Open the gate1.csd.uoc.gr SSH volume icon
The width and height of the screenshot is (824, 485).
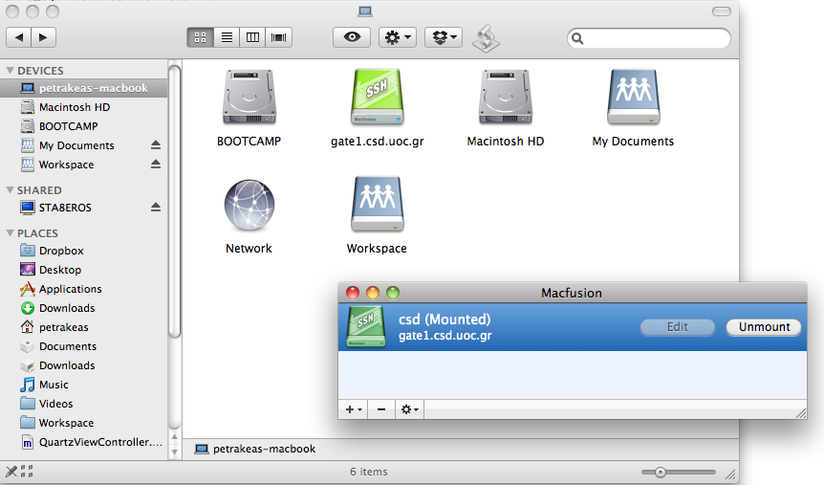click(378, 97)
